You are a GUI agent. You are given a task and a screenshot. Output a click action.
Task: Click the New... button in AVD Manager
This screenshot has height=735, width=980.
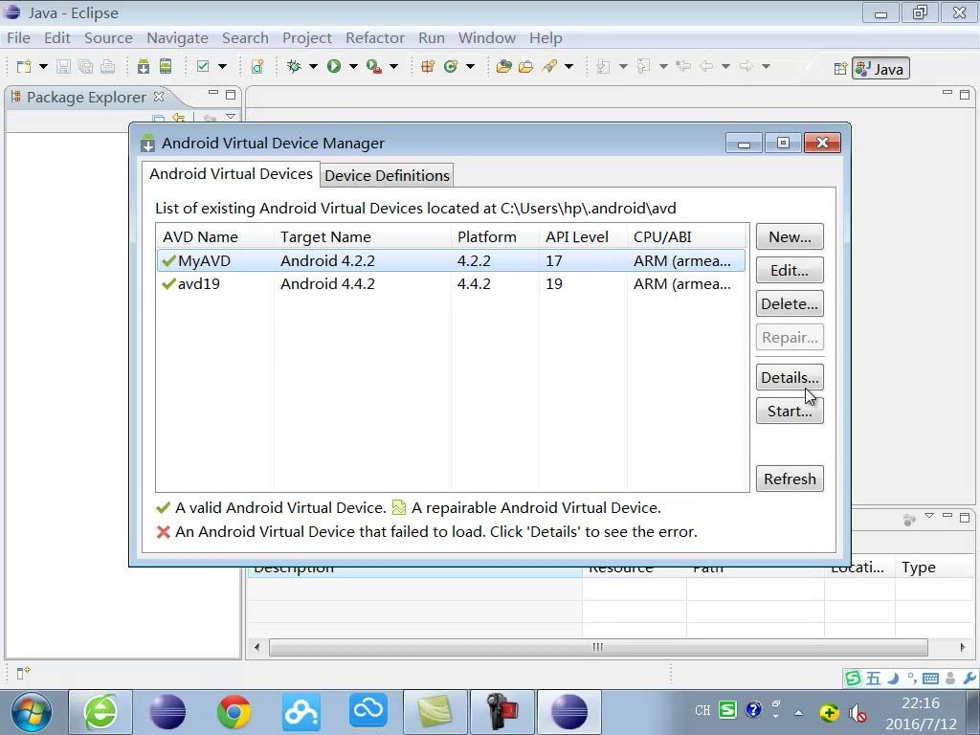tap(790, 237)
